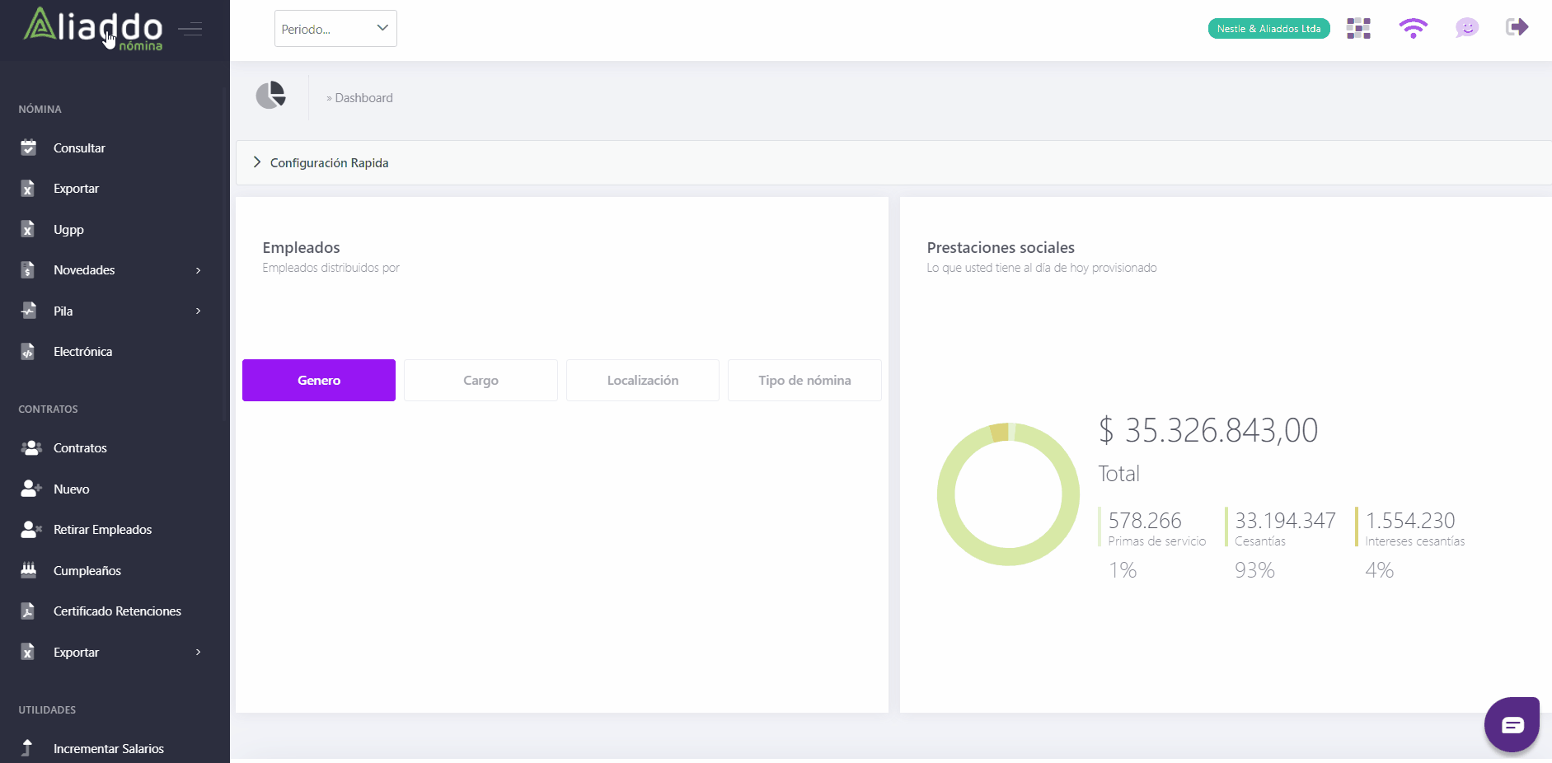This screenshot has width=1552, height=763.
Task: Open Contratos menu item
Action: tap(80, 448)
